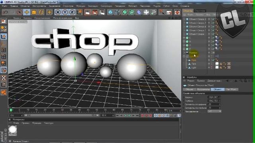Open the MoGraph menu
255x143 pixels.
[133, 6]
